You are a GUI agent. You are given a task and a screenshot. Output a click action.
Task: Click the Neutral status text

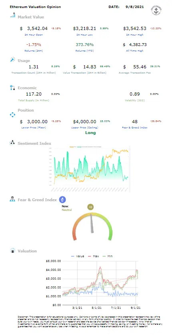tap(67, 210)
